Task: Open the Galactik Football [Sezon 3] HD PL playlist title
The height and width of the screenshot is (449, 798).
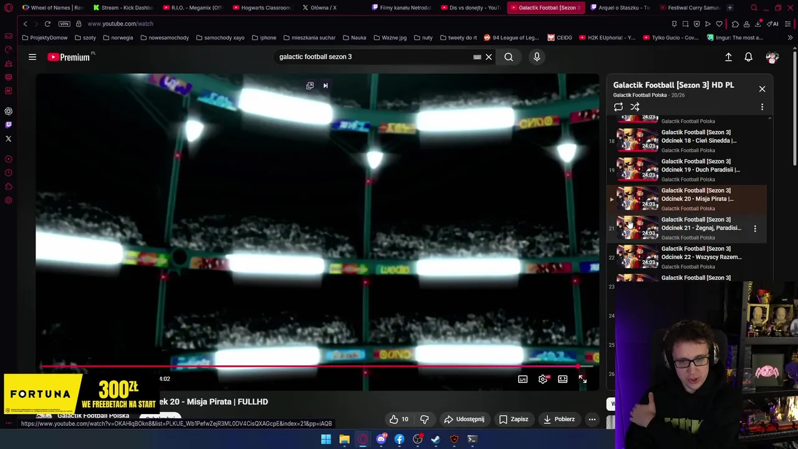Action: 673,85
